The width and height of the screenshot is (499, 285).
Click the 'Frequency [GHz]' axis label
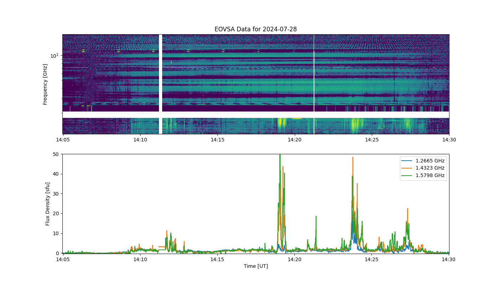45,84
